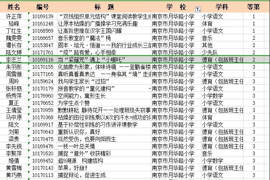This screenshot has height=180, width=270.
Task: Select the 编号 header cell
Action: coord(42,7)
